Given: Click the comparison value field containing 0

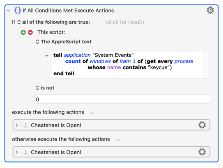Looking at the screenshot, I should (x=122, y=99).
